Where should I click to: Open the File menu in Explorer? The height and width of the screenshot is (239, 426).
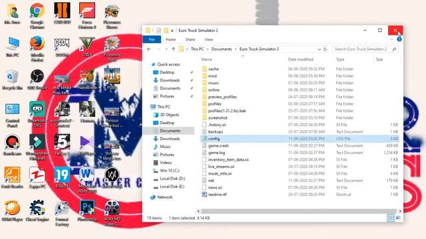[x=152, y=40]
